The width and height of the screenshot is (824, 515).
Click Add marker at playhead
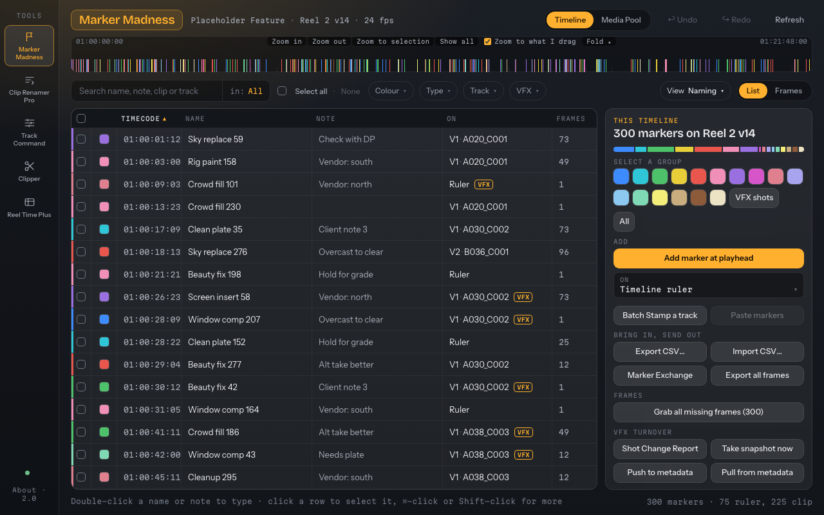pos(709,258)
